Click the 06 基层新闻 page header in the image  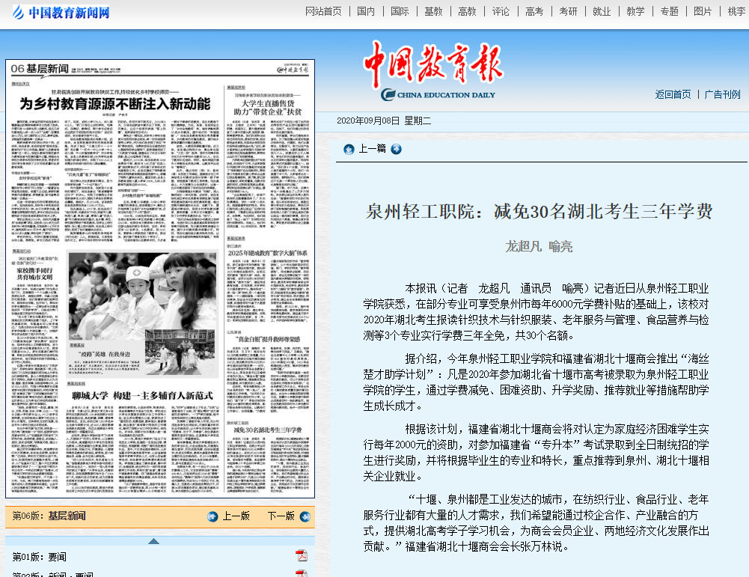[x=40, y=69]
